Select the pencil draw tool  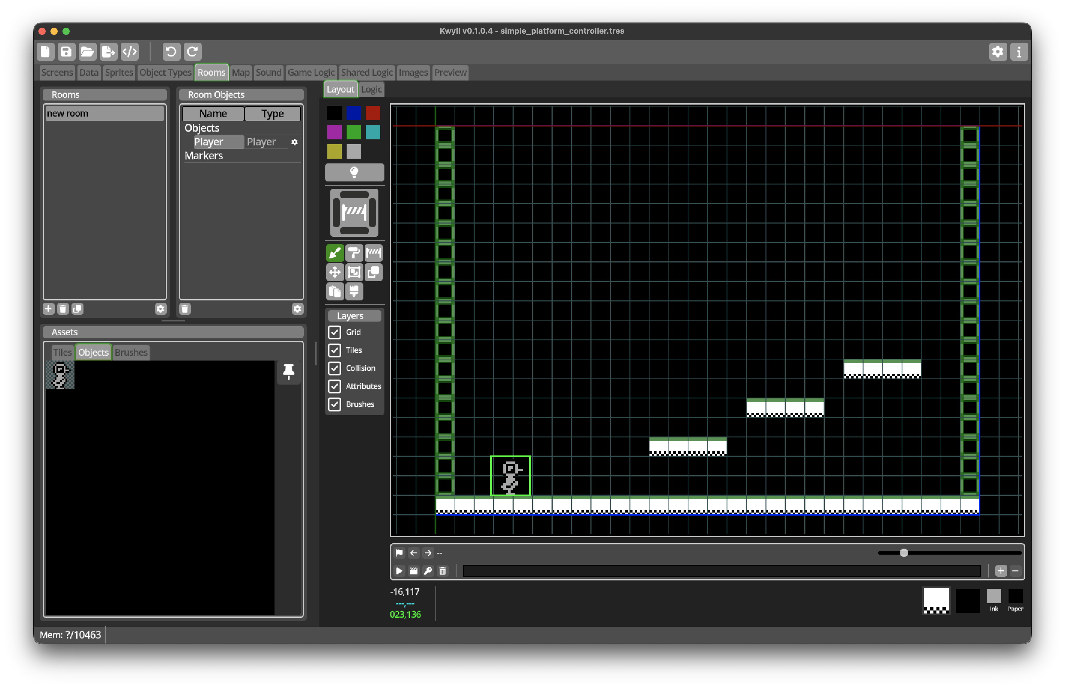(335, 253)
